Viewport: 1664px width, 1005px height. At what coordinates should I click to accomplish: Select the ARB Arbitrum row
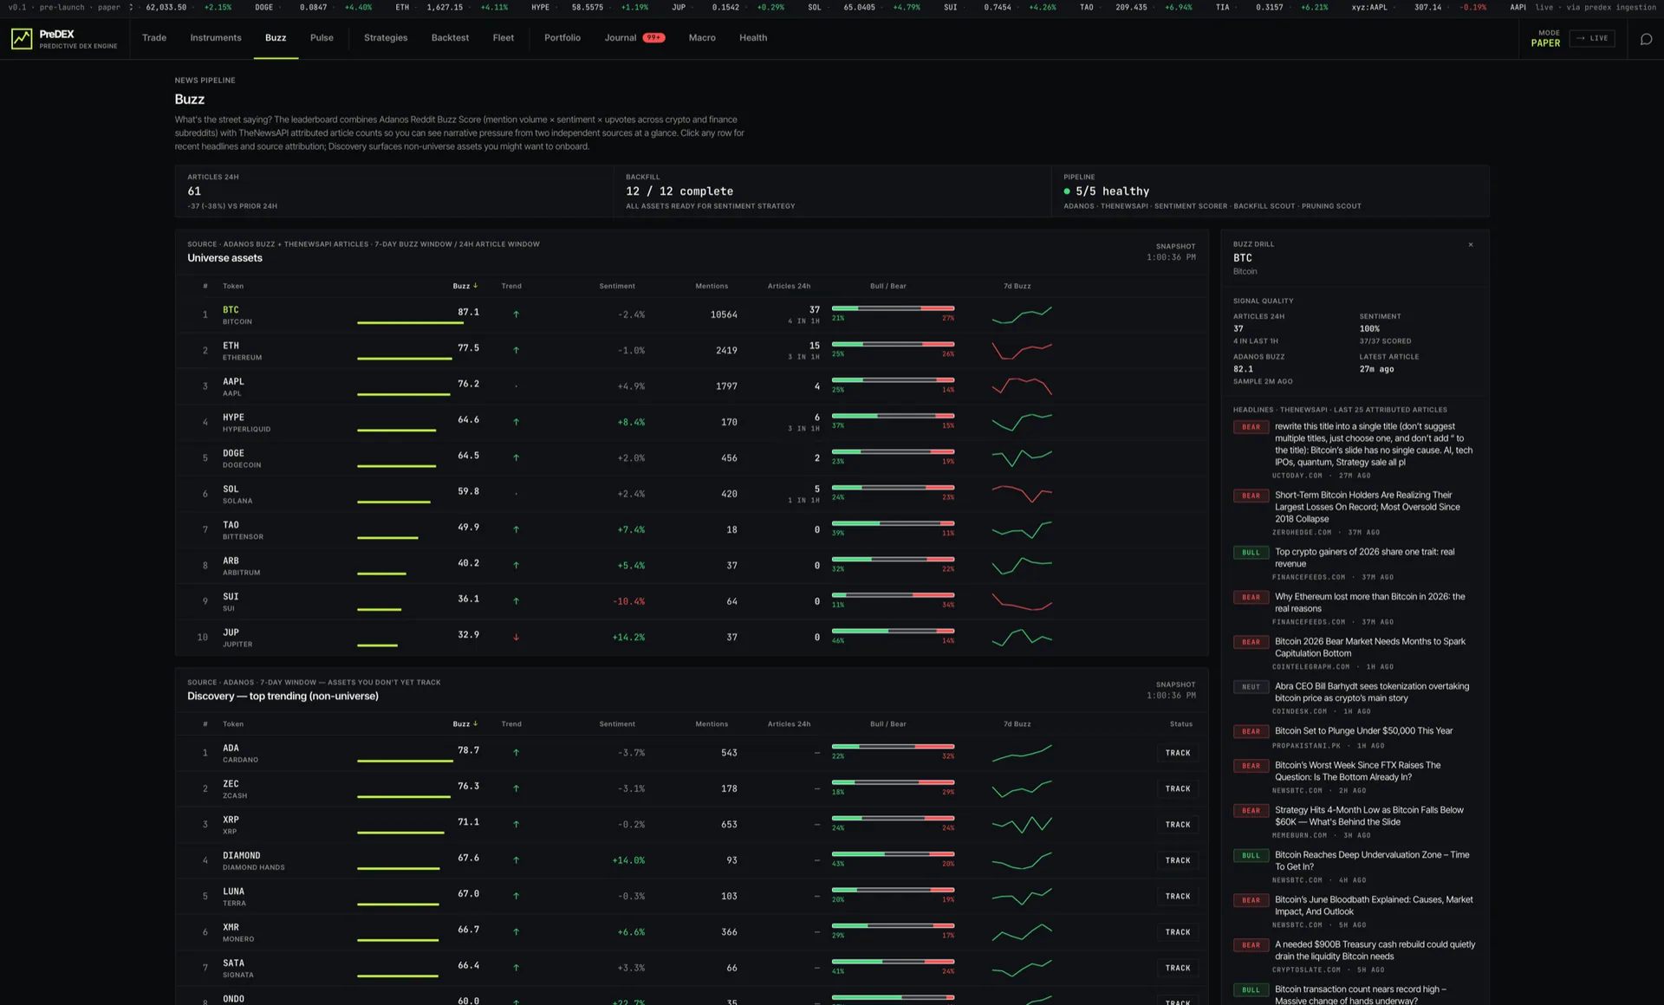click(x=692, y=566)
